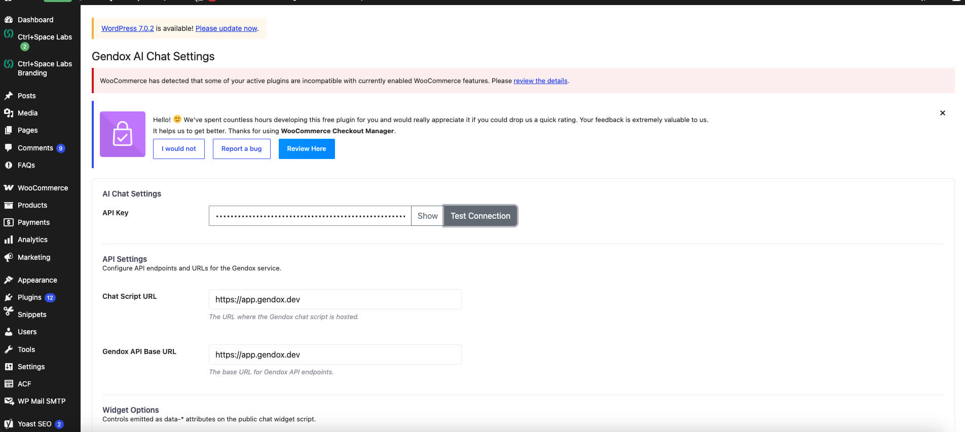Click the Dashboard gauge icon
965x432 pixels.
(x=9, y=20)
